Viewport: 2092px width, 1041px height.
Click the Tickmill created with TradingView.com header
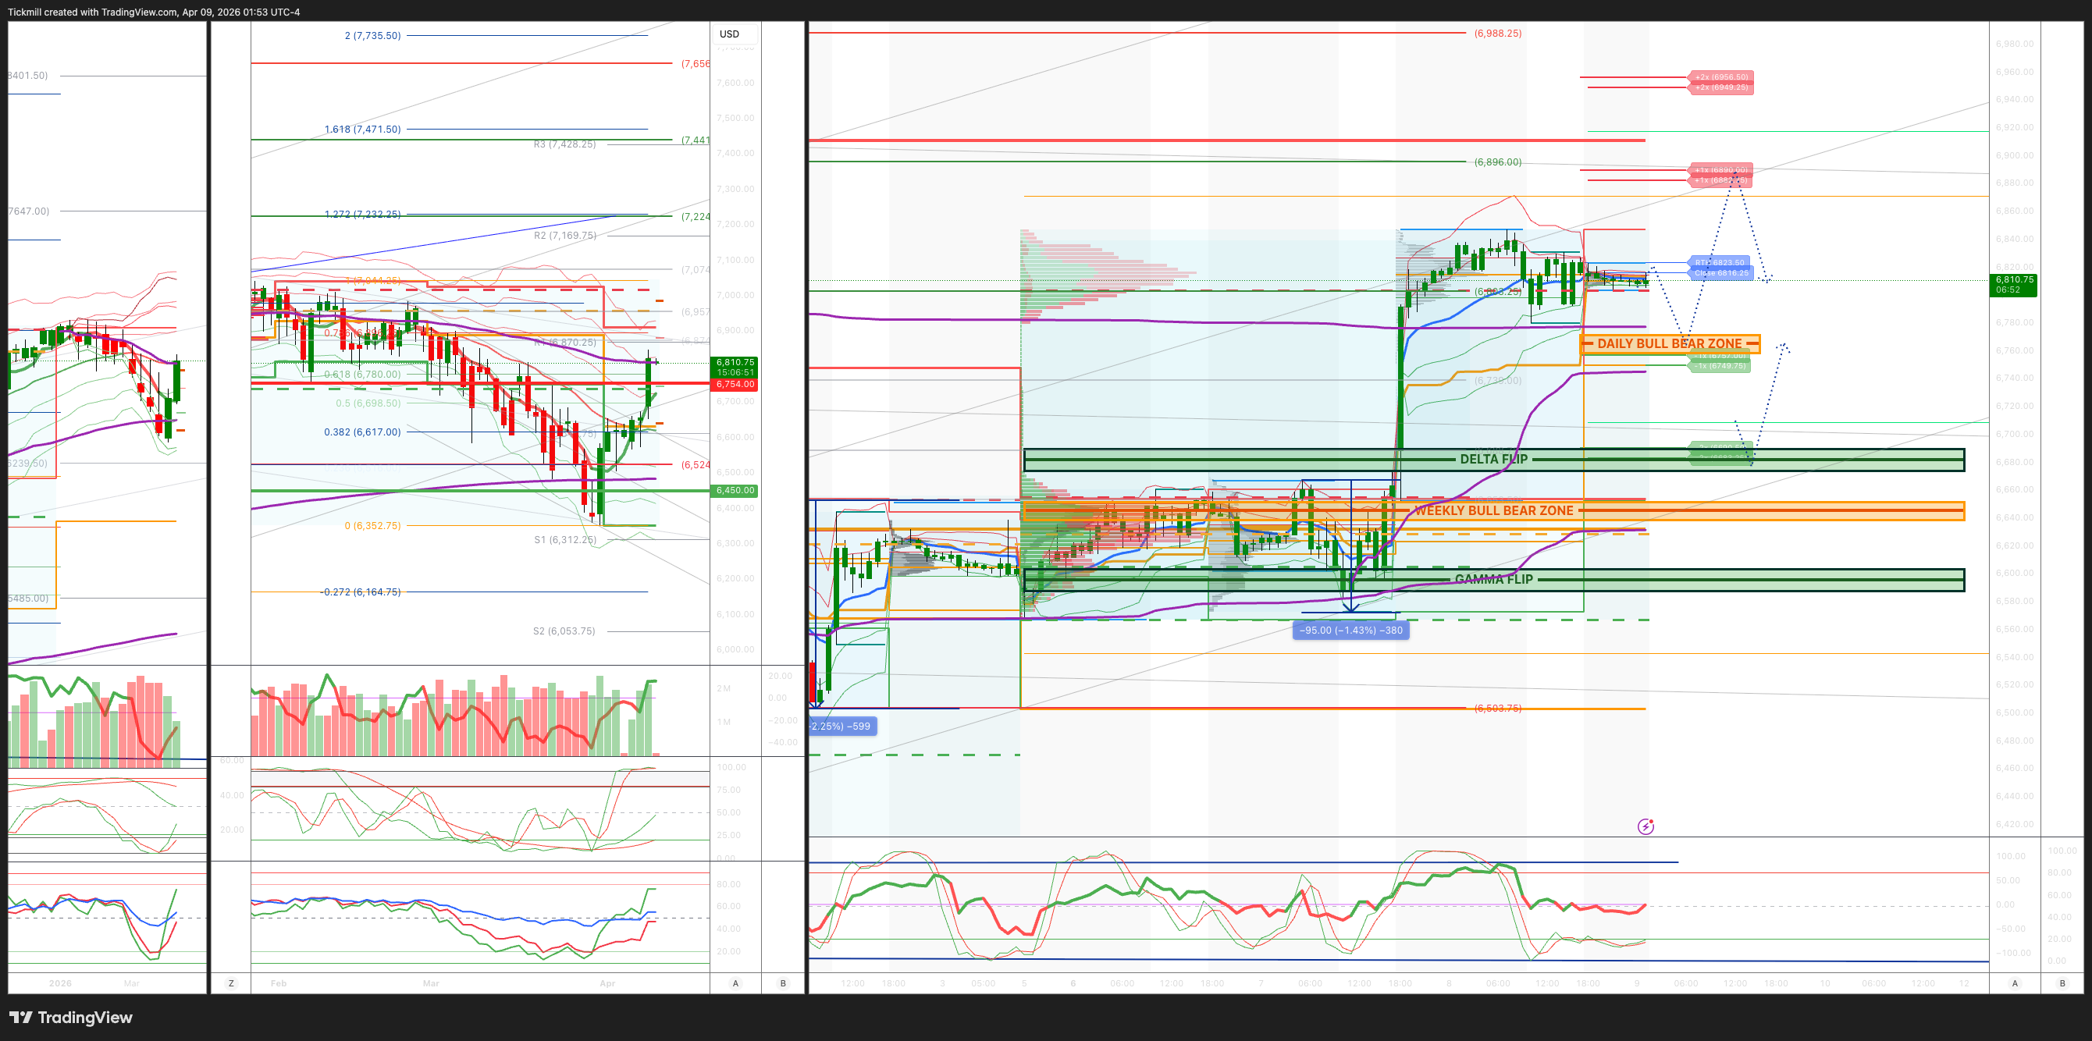pos(154,12)
